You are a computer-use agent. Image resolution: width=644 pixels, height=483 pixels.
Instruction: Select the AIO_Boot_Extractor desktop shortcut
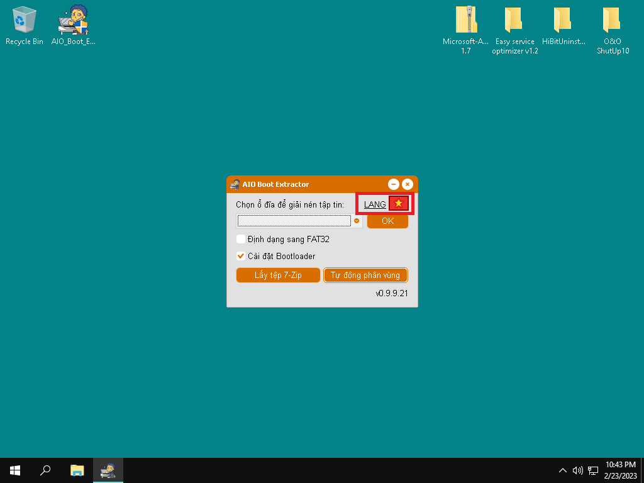[73, 25]
